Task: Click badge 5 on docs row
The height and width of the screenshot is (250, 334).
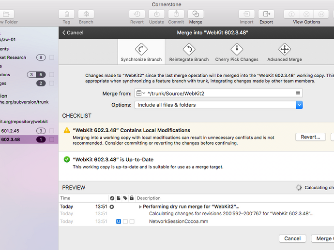Action: (41, 74)
